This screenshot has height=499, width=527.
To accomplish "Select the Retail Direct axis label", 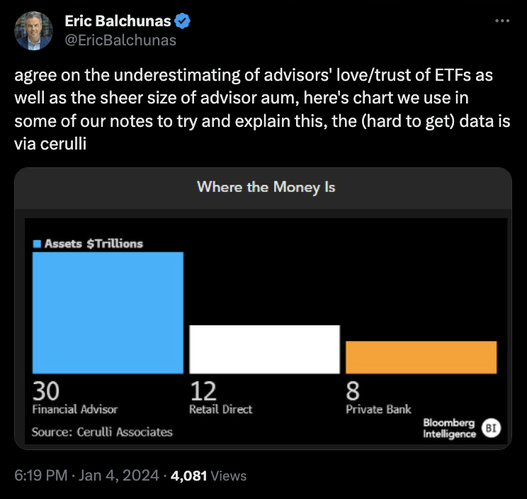I will 220,410.
